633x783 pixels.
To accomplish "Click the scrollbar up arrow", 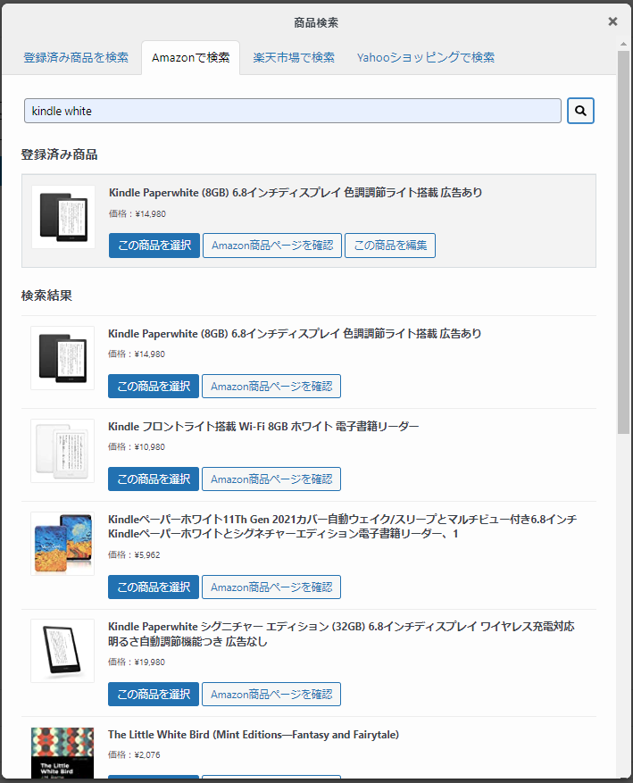I will (x=623, y=45).
